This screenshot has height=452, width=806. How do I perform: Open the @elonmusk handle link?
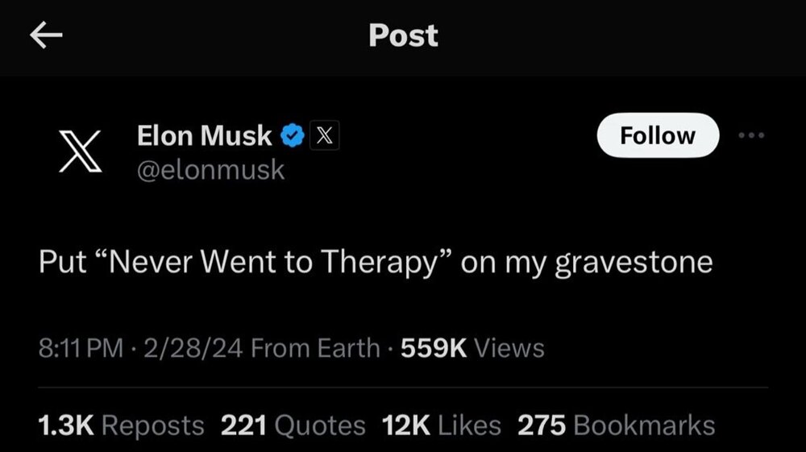(211, 170)
